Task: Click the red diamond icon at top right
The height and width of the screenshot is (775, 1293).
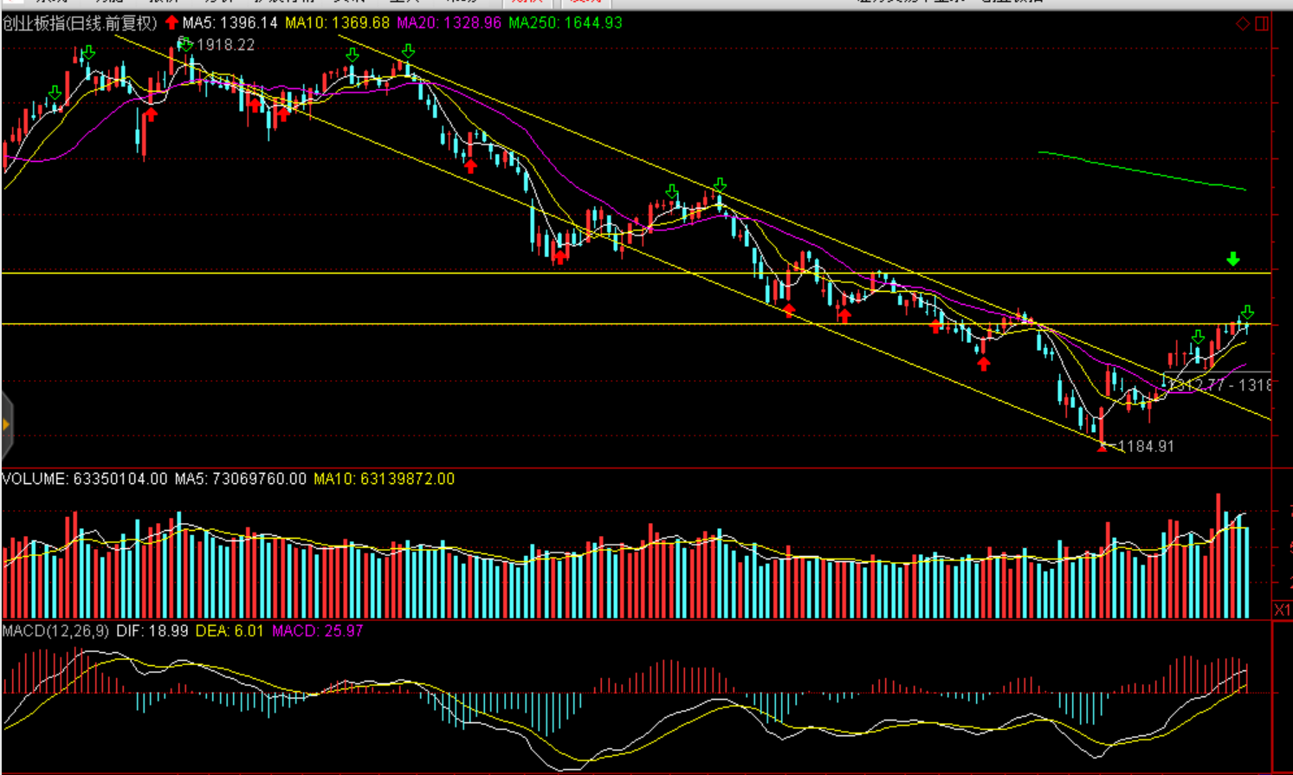Action: (1242, 23)
